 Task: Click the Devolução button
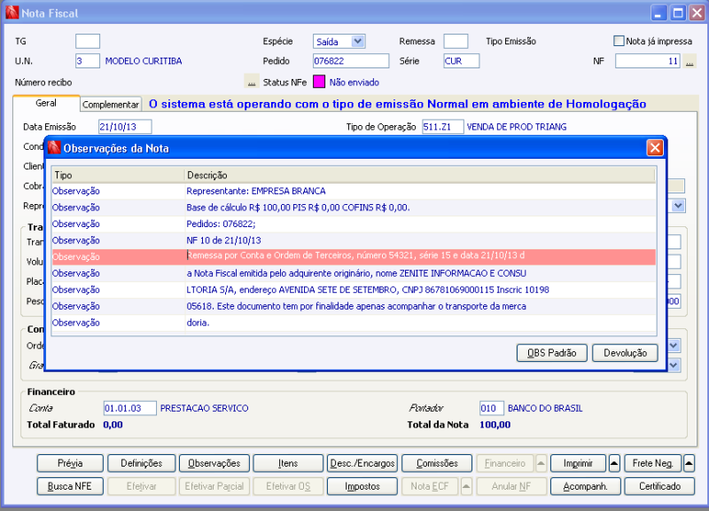point(625,352)
